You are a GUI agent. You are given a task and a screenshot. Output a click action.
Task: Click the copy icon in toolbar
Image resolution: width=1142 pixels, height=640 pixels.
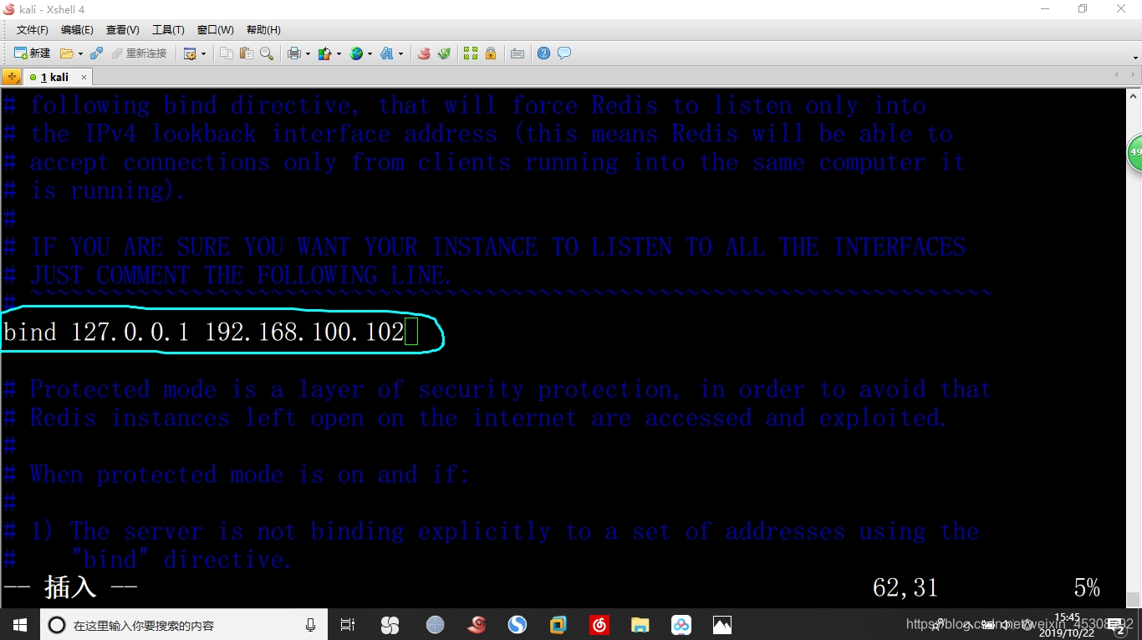pyautogui.click(x=227, y=53)
